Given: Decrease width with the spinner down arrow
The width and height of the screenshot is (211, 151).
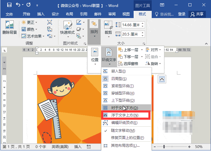Looking at the screenshot, I should pos(143,35).
